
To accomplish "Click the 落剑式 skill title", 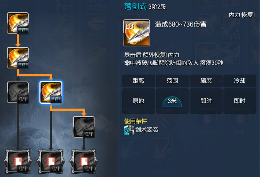I will [x=135, y=7].
